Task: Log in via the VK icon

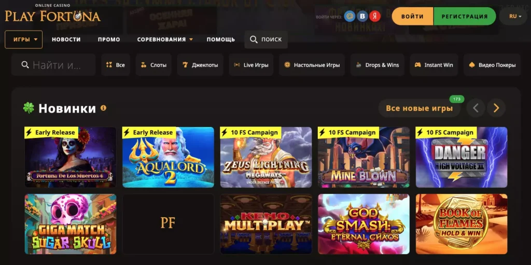Action: pos(362,16)
